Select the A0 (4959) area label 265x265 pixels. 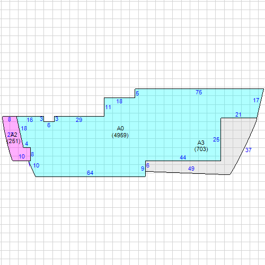[x=120, y=132]
